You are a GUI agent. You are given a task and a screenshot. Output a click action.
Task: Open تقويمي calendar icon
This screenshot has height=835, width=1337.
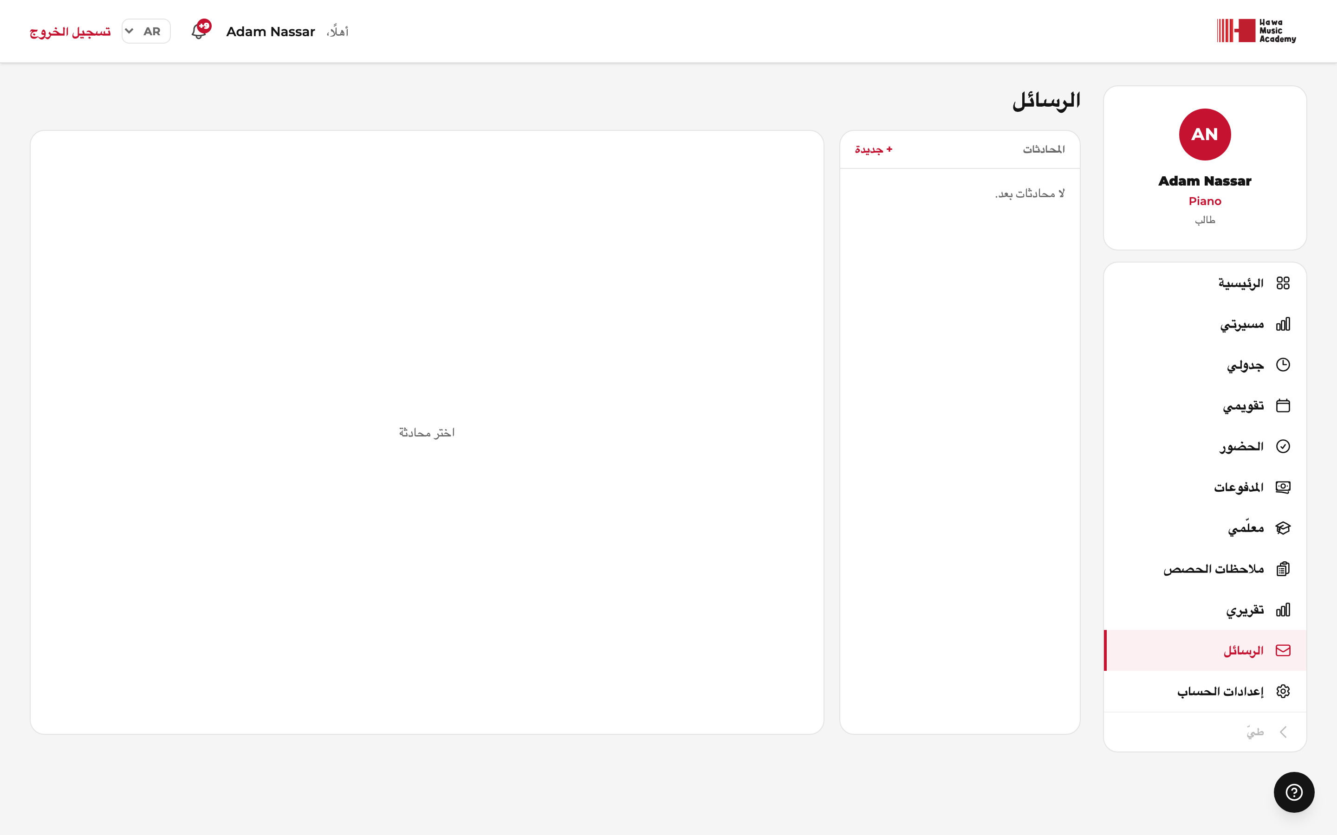(x=1283, y=406)
